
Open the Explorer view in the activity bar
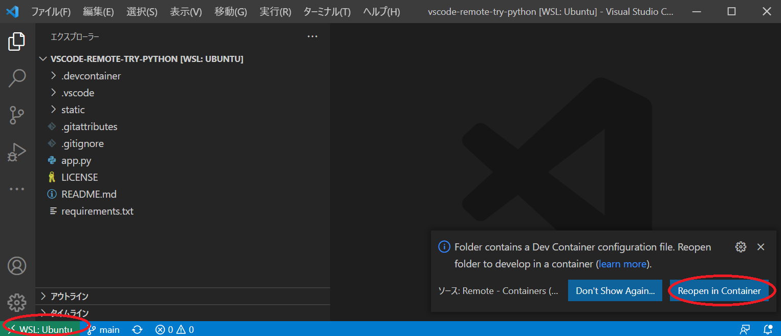(x=17, y=41)
